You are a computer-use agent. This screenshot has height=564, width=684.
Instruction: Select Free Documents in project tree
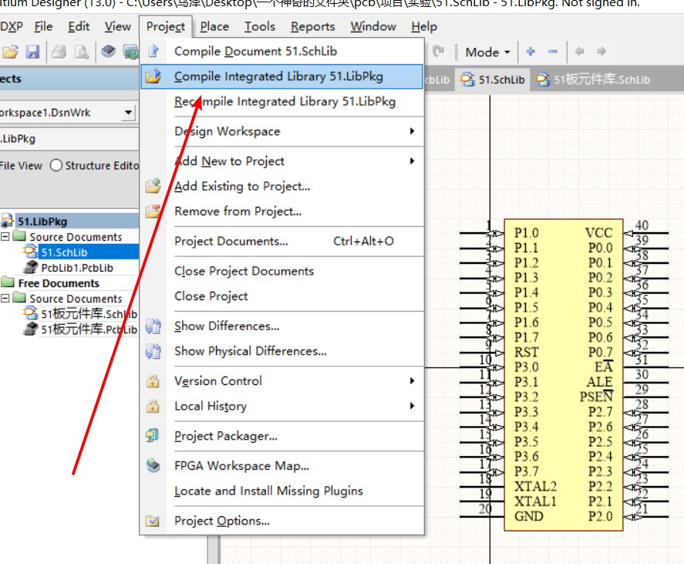[59, 283]
